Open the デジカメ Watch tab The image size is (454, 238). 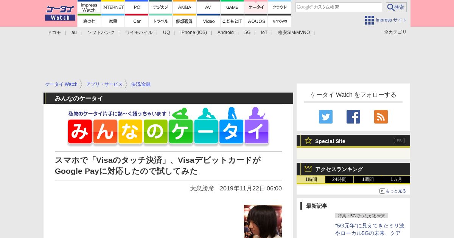tap(161, 7)
